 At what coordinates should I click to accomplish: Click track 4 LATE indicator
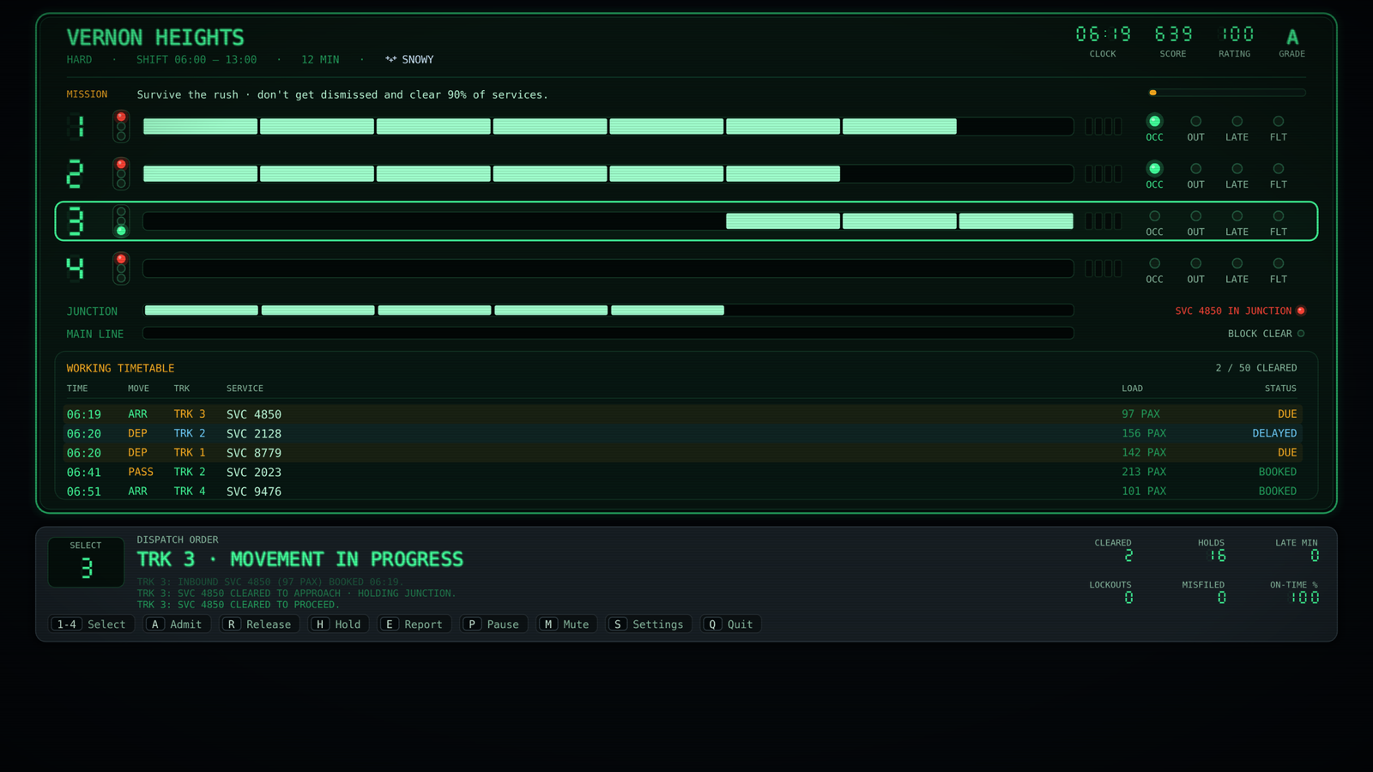tap(1237, 263)
